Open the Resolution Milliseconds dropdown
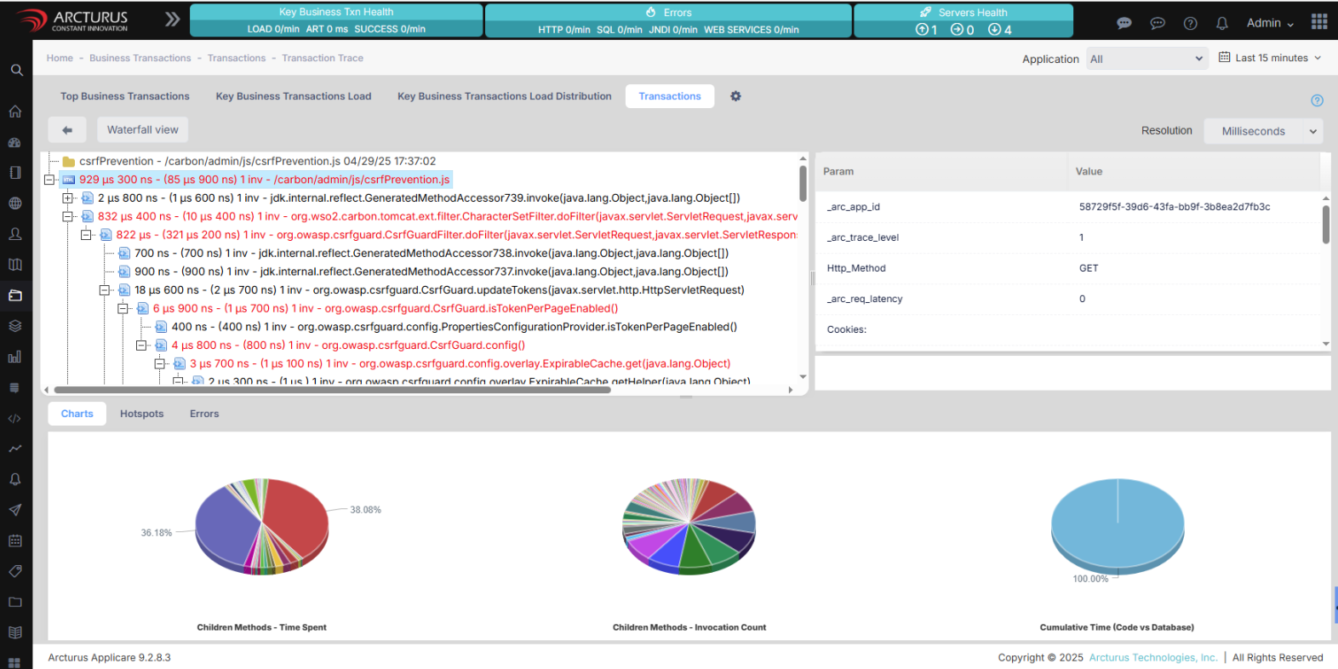1338x669 pixels. (x=1263, y=131)
